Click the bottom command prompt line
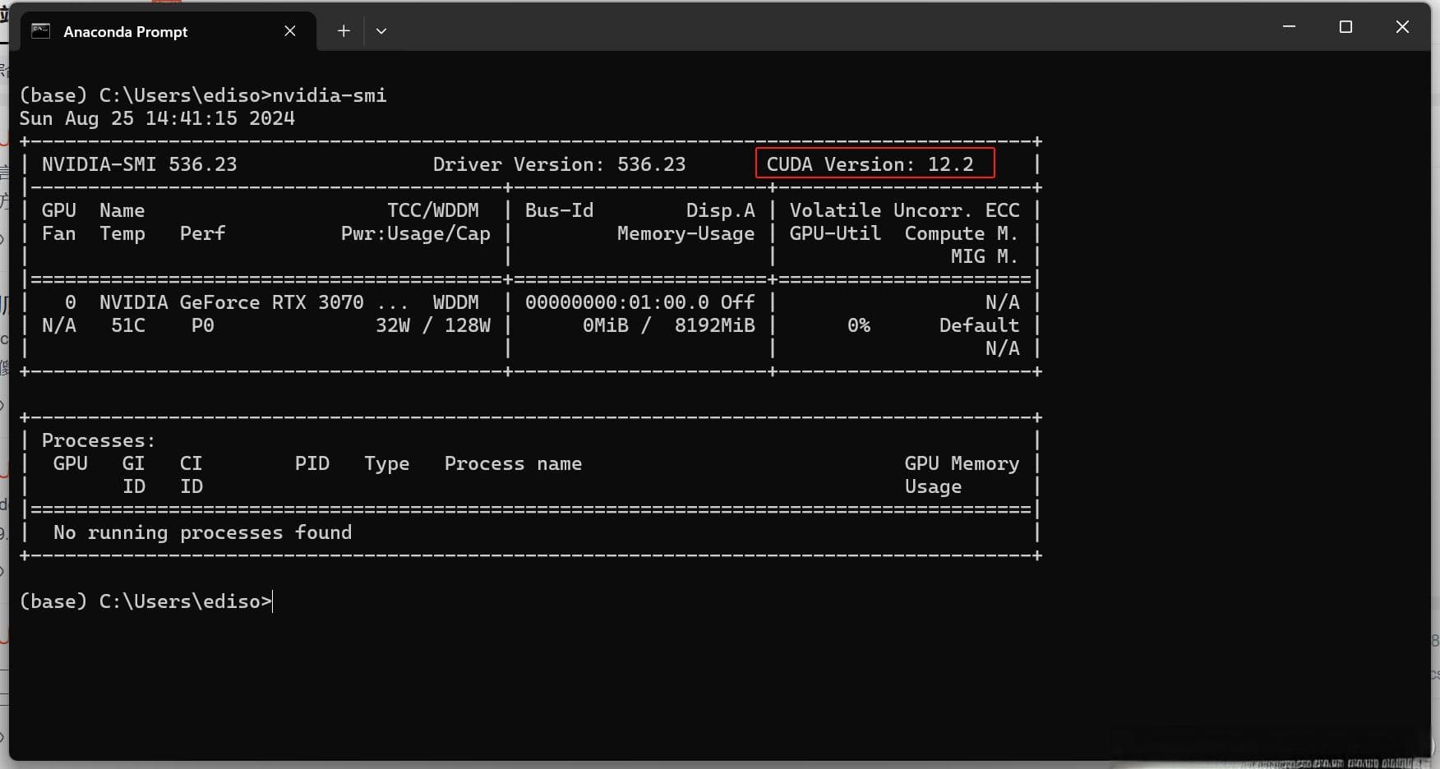The height and width of the screenshot is (769, 1440). (145, 601)
